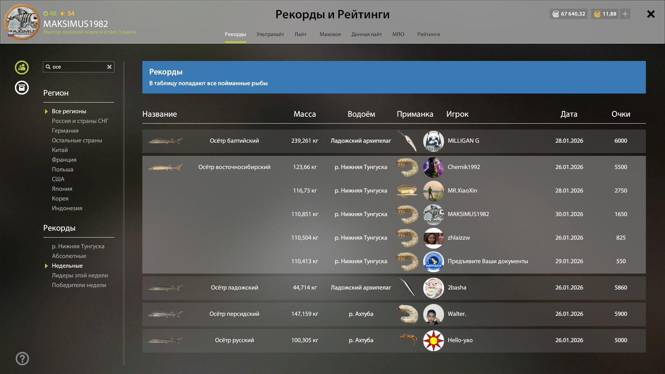The height and width of the screenshot is (374, 665).
Task: Click the help question mark icon
Action: tap(22, 359)
